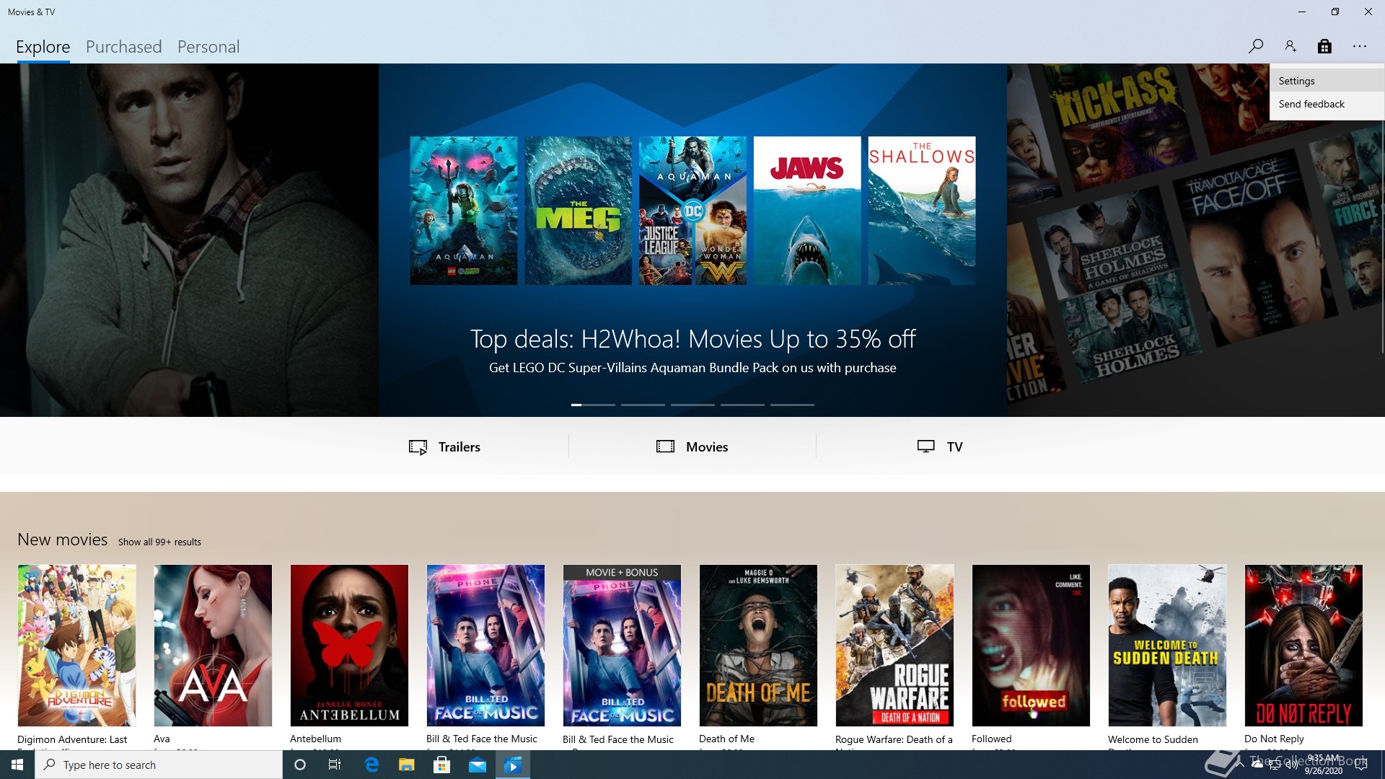1385x779 pixels.
Task: Open Mail app from taskbar
Action: (x=478, y=765)
